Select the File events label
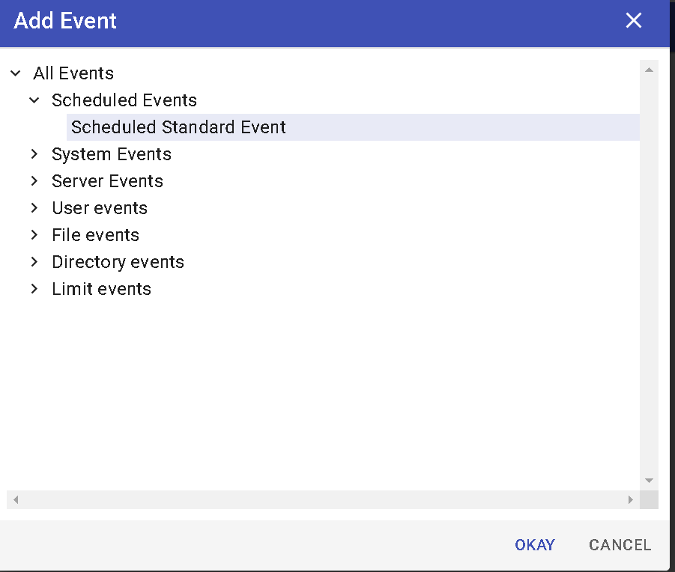The width and height of the screenshot is (675, 572). (95, 235)
